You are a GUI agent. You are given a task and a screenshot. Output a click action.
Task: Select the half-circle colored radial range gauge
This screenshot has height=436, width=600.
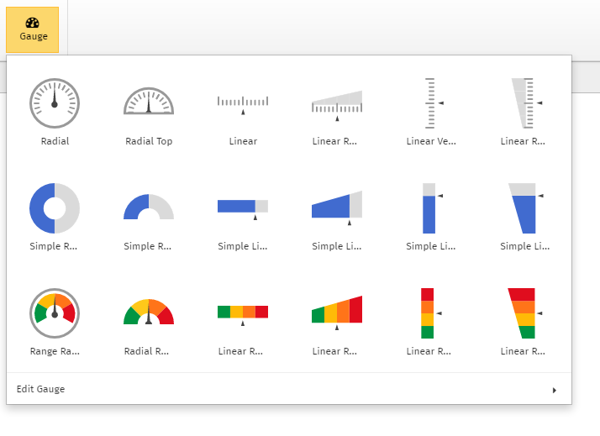149,313
